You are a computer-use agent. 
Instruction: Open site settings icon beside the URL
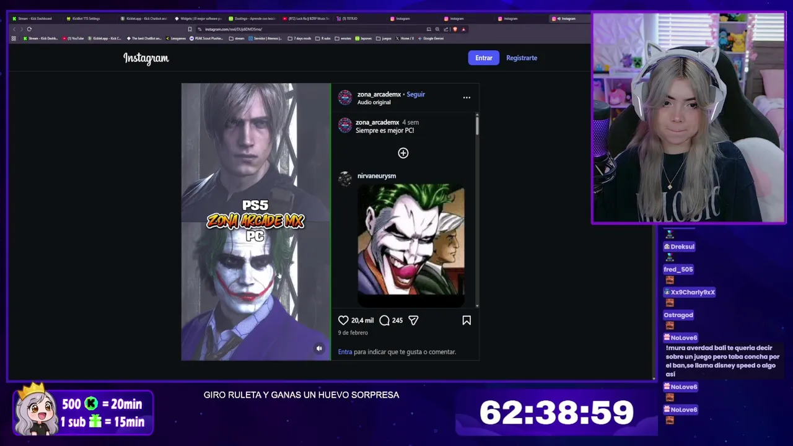pos(199,29)
